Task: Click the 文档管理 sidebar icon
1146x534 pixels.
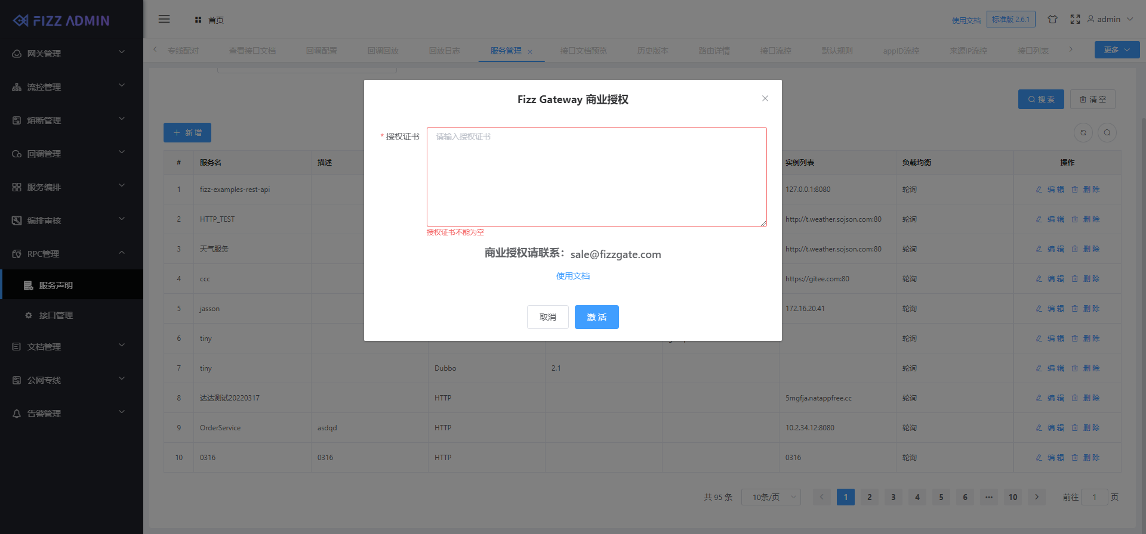Action: [x=17, y=347]
